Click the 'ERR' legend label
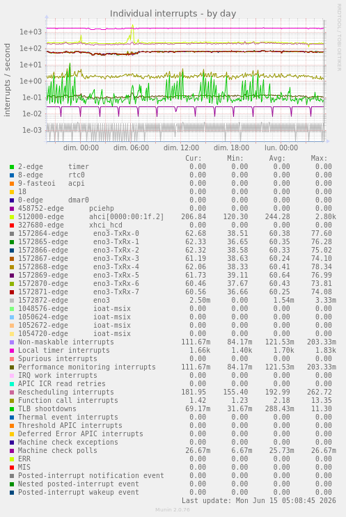 24,459
